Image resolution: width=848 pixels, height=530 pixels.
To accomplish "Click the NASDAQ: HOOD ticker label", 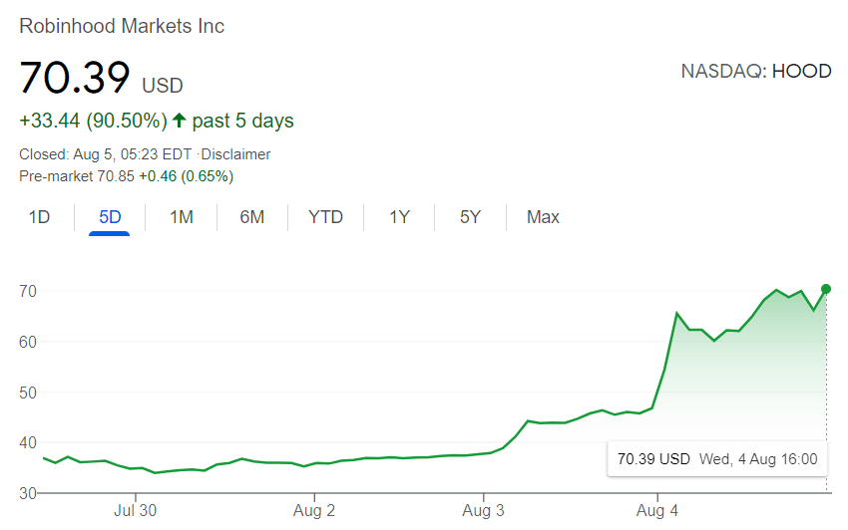I will tap(755, 72).
